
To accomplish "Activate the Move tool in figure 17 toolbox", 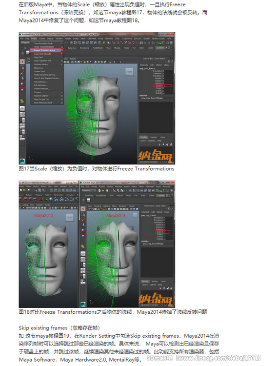I will (x=22, y=79).
